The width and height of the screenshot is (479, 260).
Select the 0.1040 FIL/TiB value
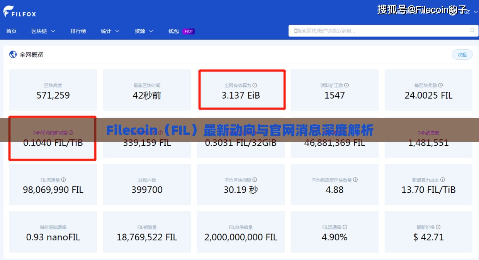53,143
